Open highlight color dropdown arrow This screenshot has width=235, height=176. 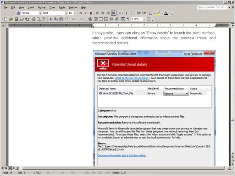[162, 13]
